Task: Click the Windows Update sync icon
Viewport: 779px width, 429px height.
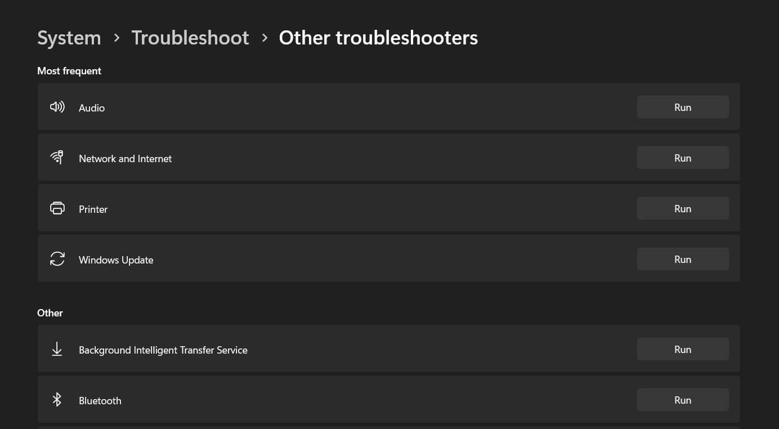Action: pos(57,259)
